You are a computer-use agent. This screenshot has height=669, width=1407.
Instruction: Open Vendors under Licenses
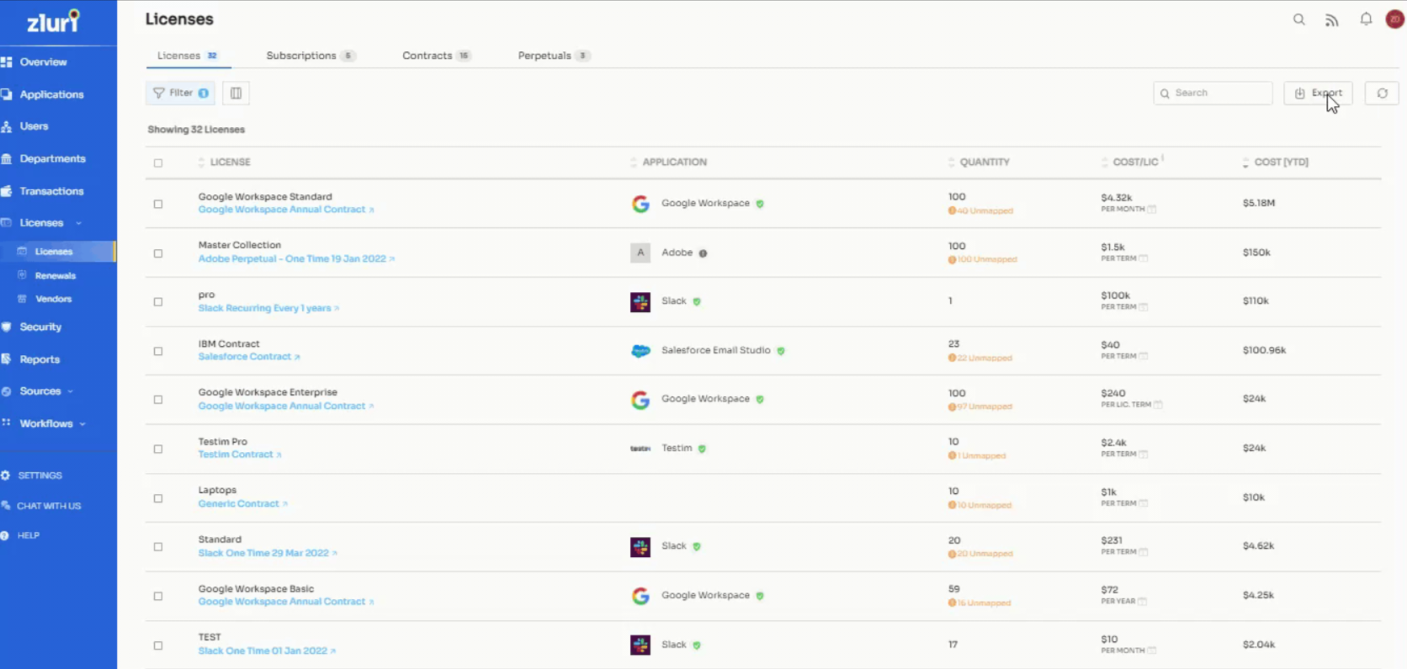coord(53,300)
